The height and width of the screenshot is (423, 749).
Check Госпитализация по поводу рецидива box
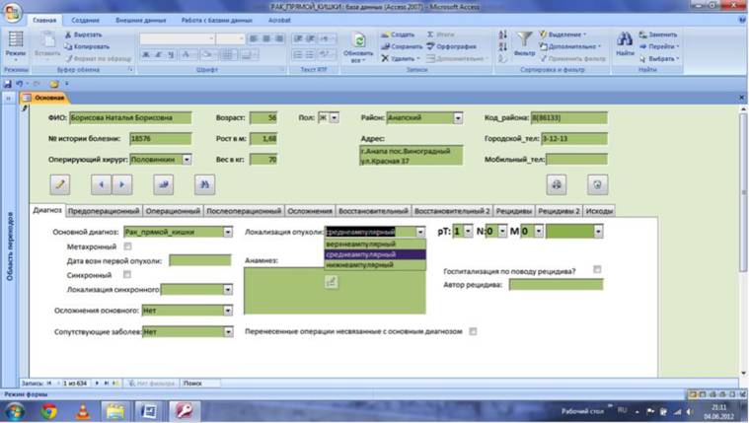pyautogui.click(x=597, y=270)
